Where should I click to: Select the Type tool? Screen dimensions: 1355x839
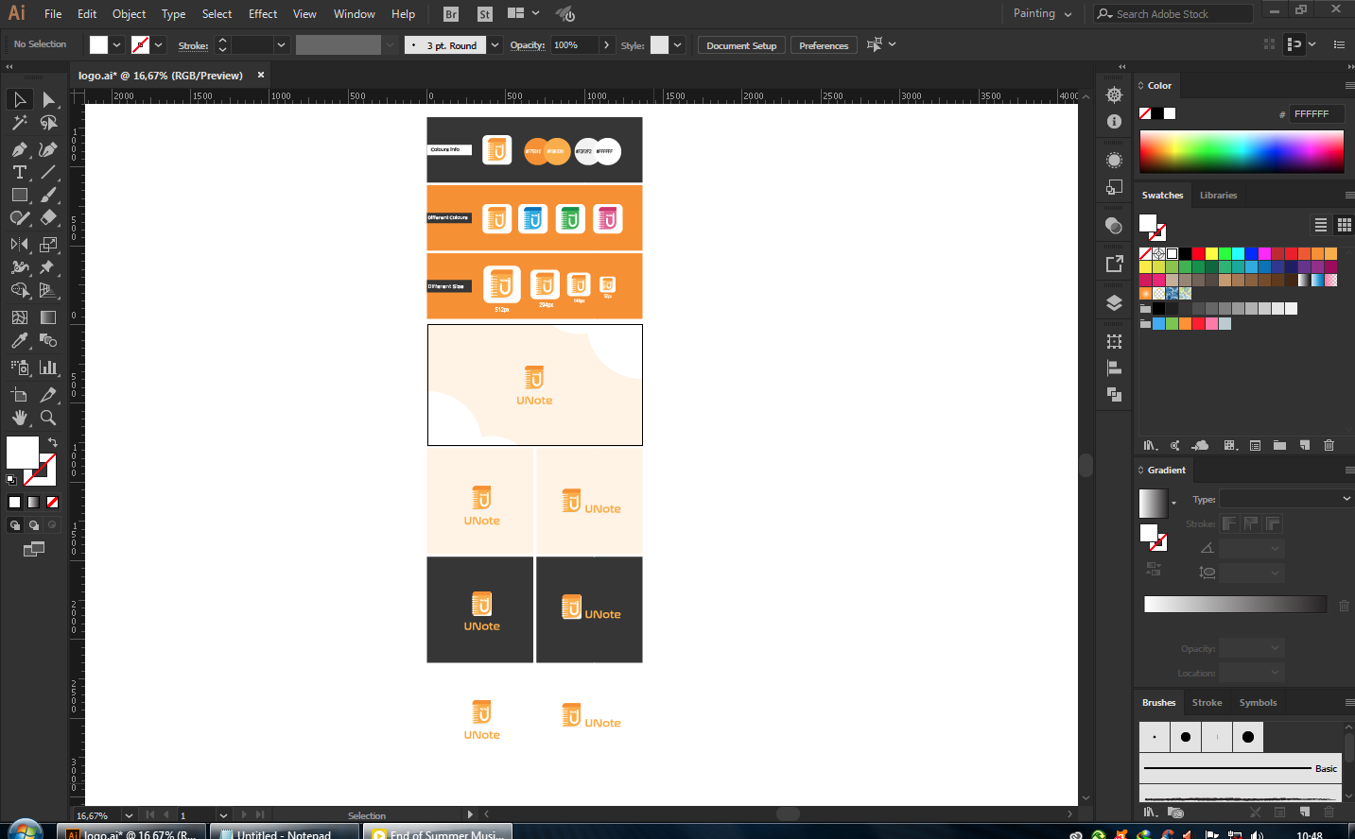point(19,172)
